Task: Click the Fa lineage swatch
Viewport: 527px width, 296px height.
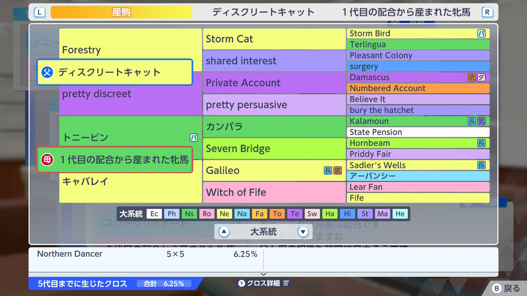Action: (x=259, y=214)
